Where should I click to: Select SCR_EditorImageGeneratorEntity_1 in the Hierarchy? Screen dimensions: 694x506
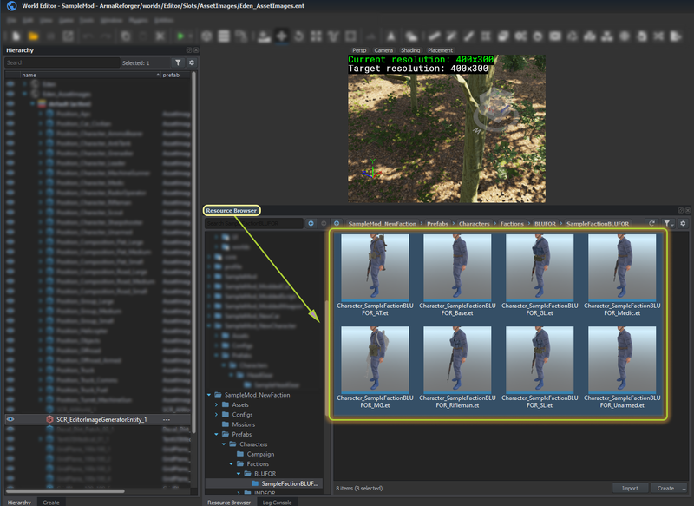101,419
